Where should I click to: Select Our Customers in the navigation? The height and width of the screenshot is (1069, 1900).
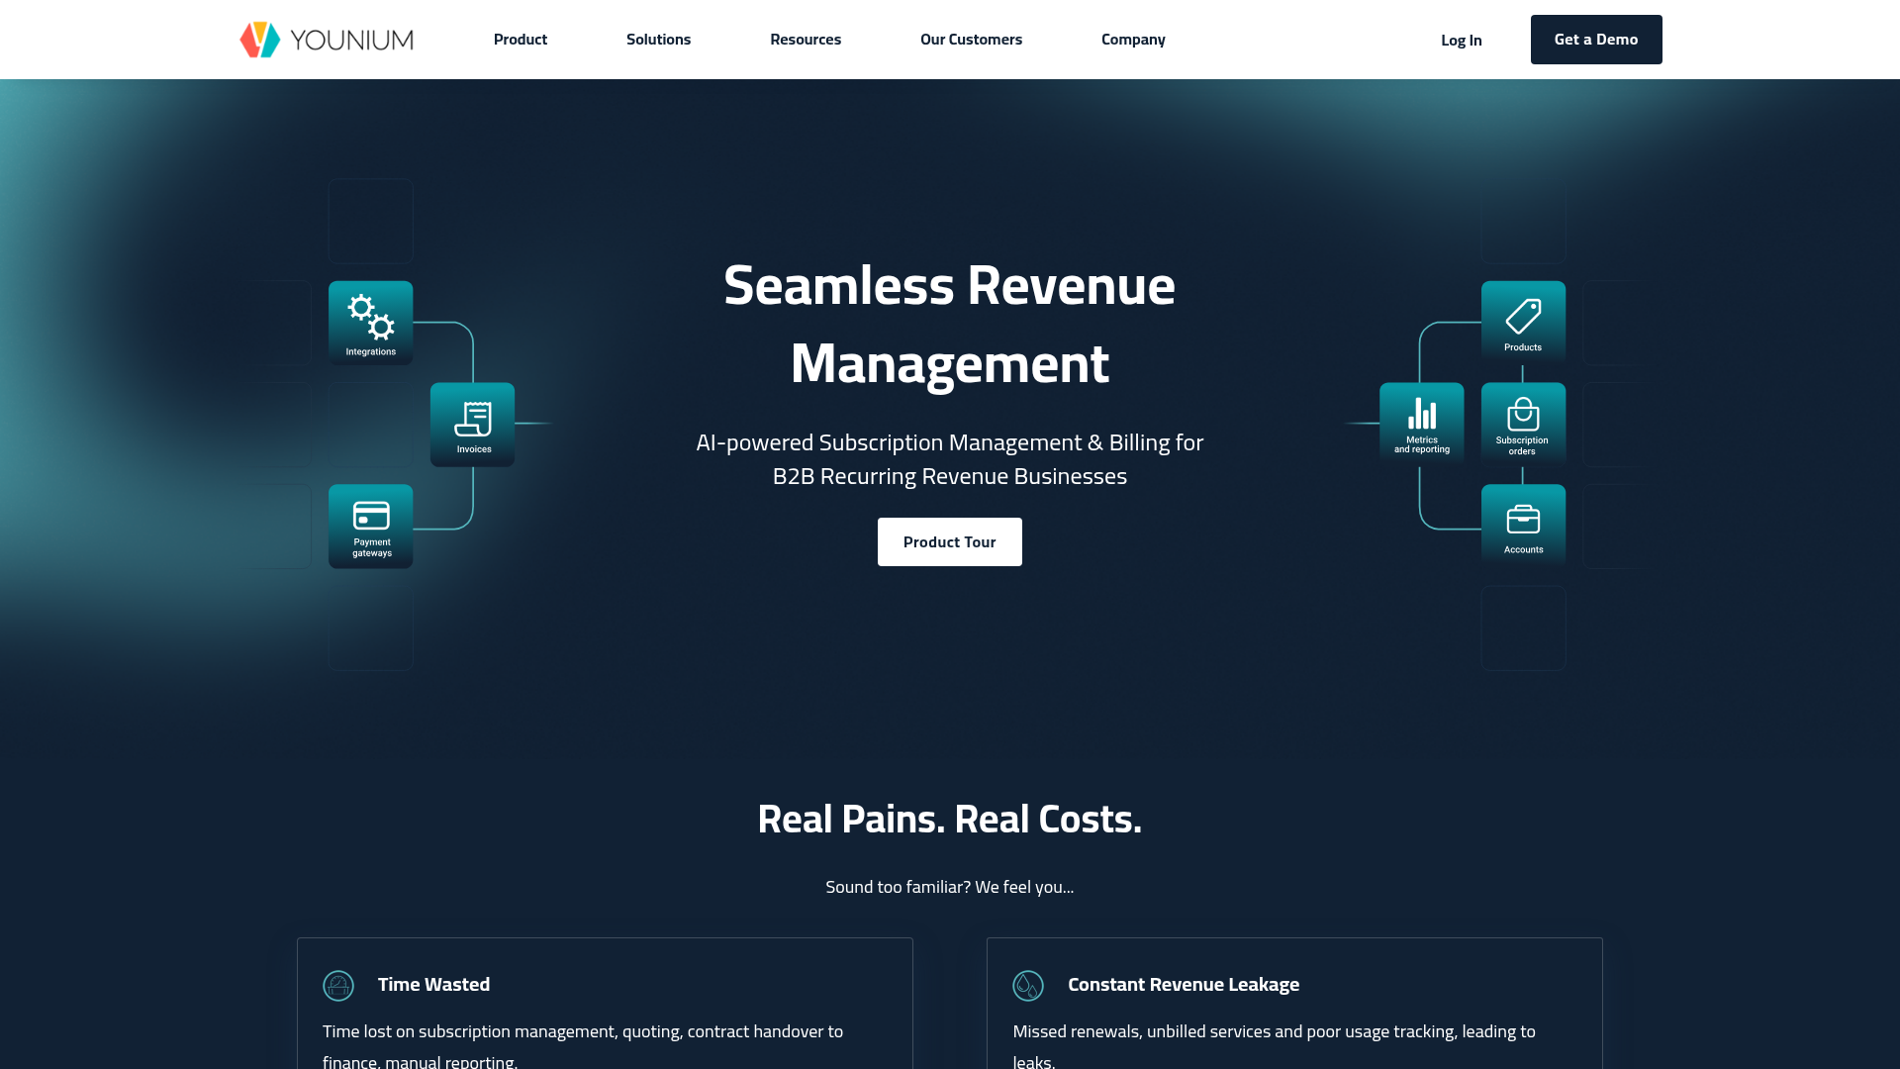[971, 40]
